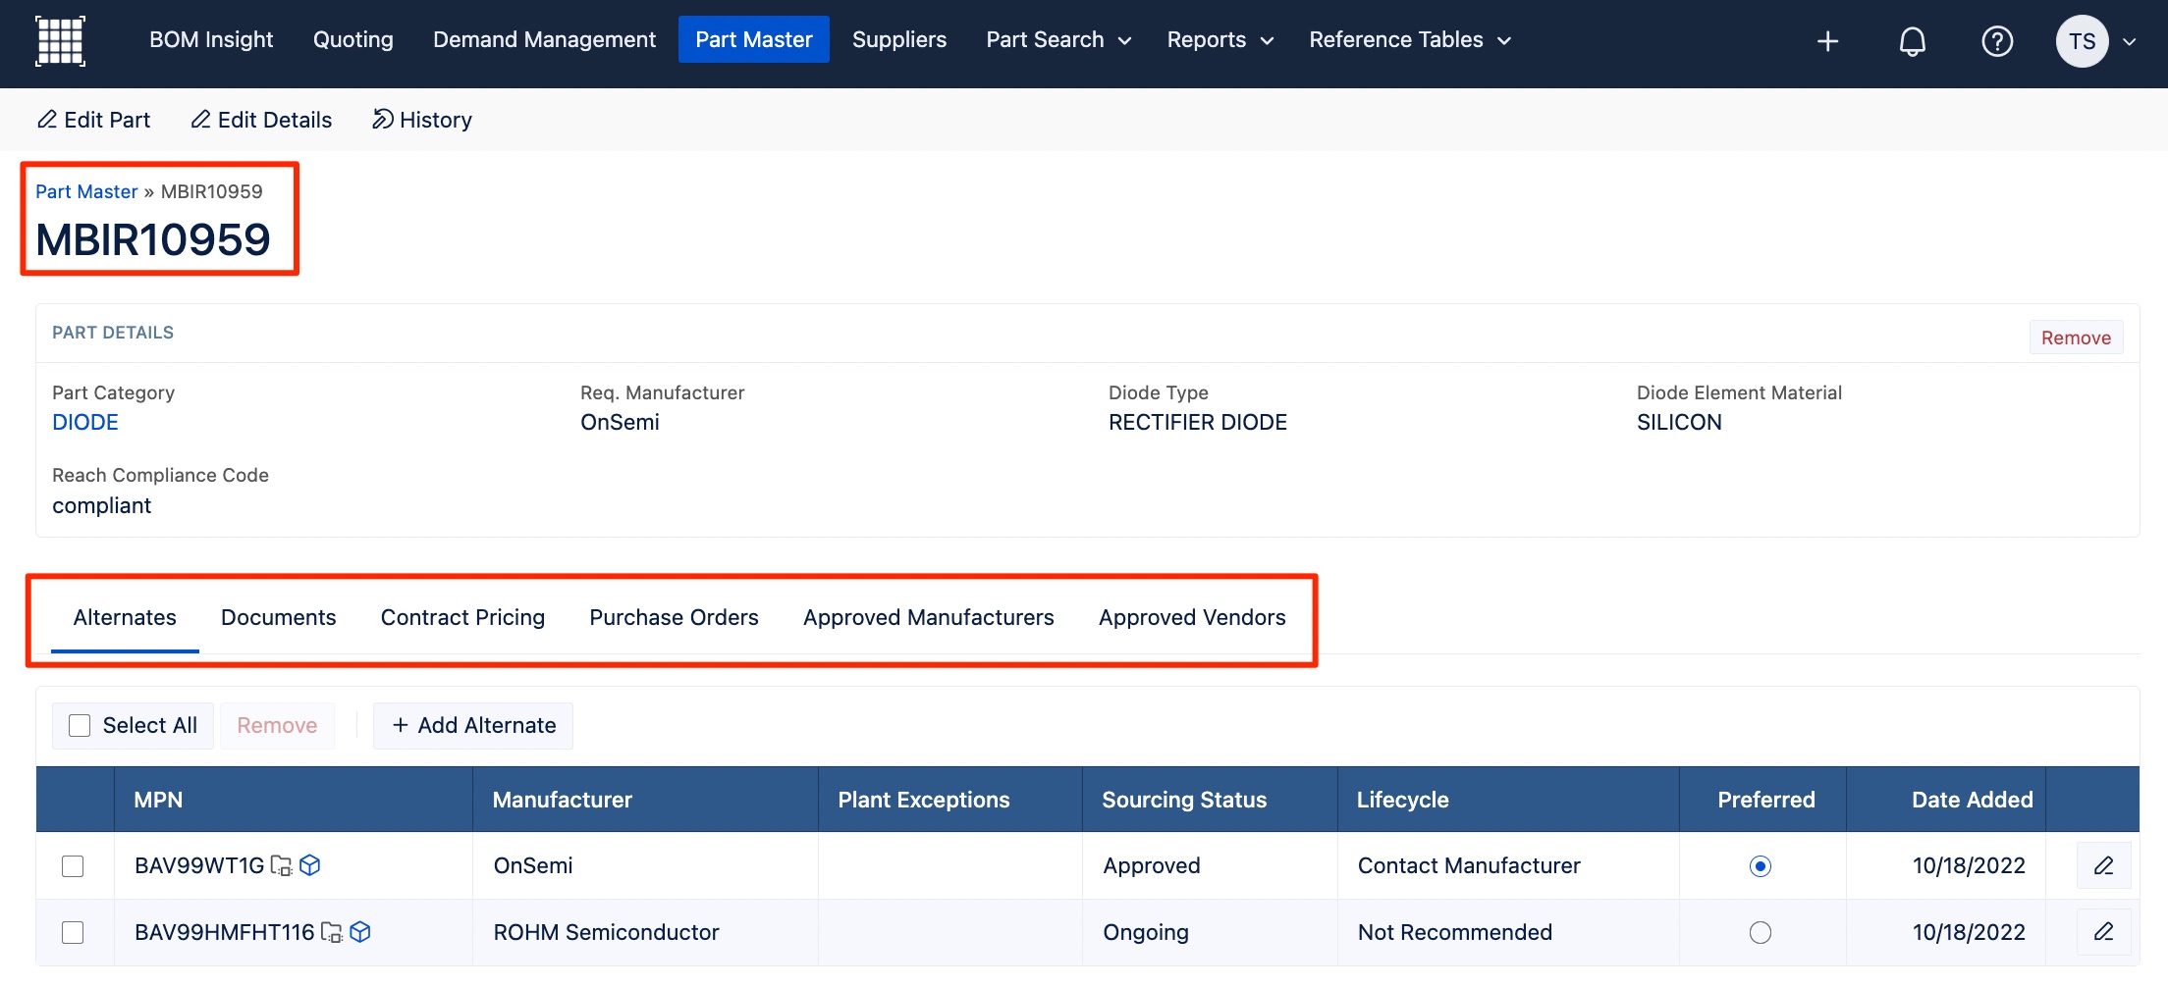Follow the Part Master breadcrumb link
This screenshot has width=2168, height=987.
pos(86,191)
